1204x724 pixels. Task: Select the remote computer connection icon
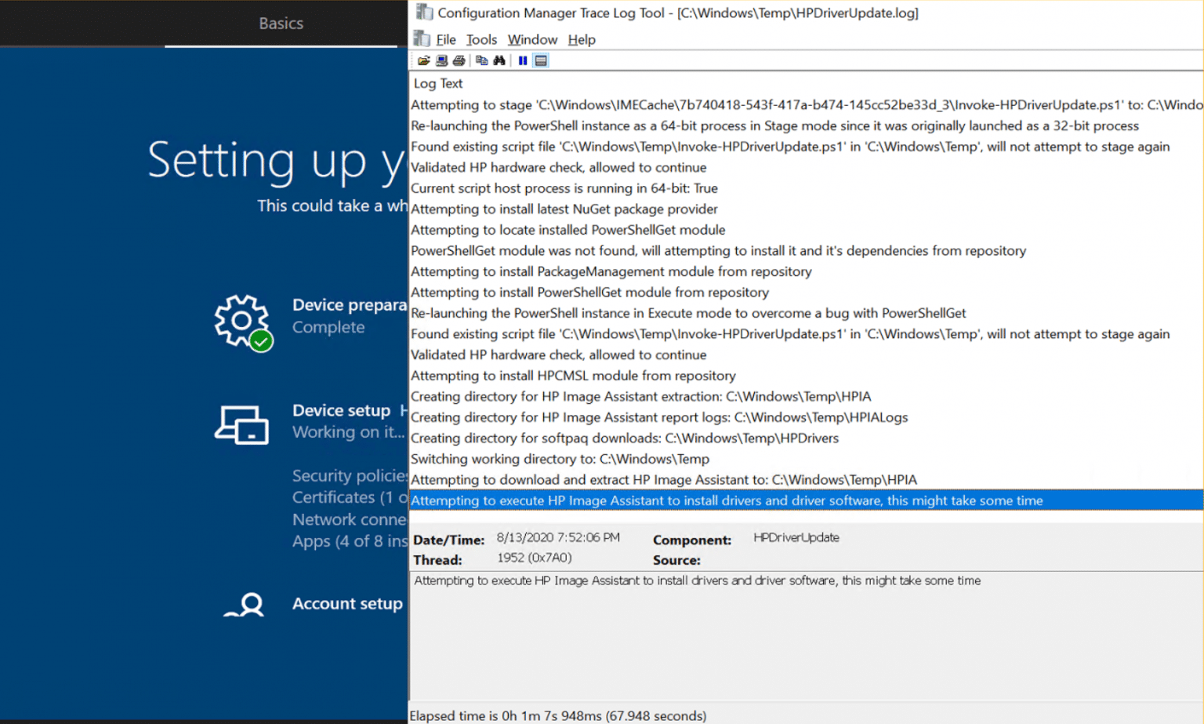tap(441, 60)
